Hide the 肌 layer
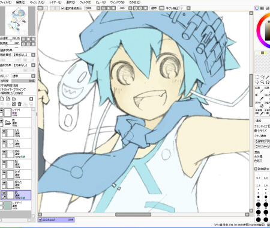The image size is (270, 228). pyautogui.click(x=4, y=193)
